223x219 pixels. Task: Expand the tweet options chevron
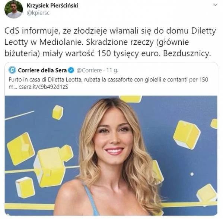(x=215, y=5)
